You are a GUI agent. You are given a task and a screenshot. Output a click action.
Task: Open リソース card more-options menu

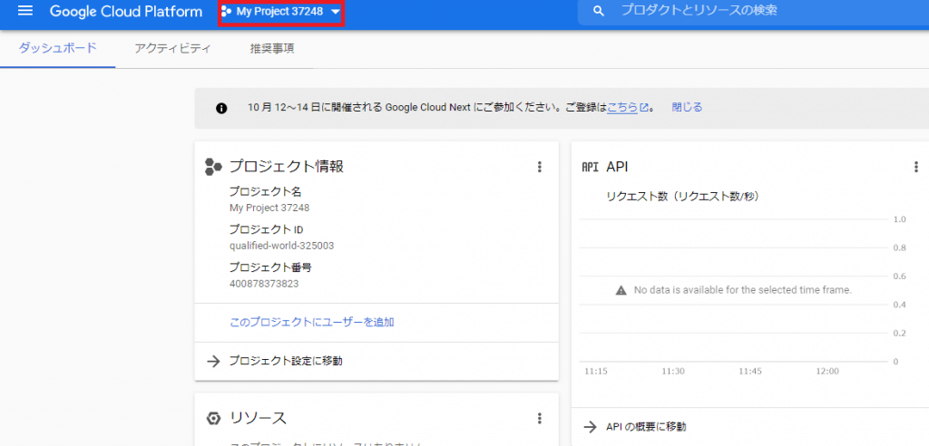tap(539, 419)
